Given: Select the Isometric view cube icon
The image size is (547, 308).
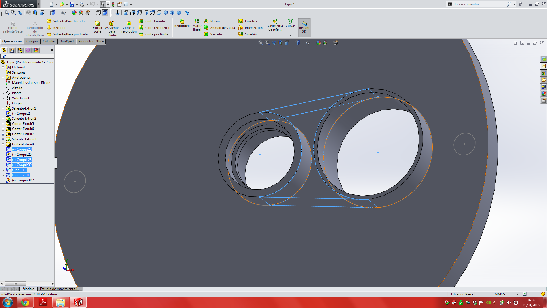Looking at the screenshot, I should (166, 13).
